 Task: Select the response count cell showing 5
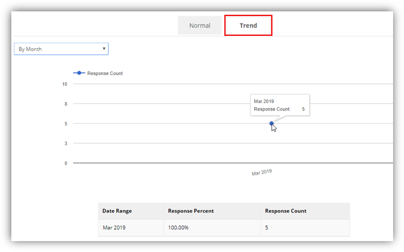tap(267, 228)
